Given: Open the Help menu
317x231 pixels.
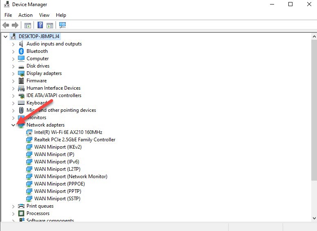Looking at the screenshot, I should 61,15.
